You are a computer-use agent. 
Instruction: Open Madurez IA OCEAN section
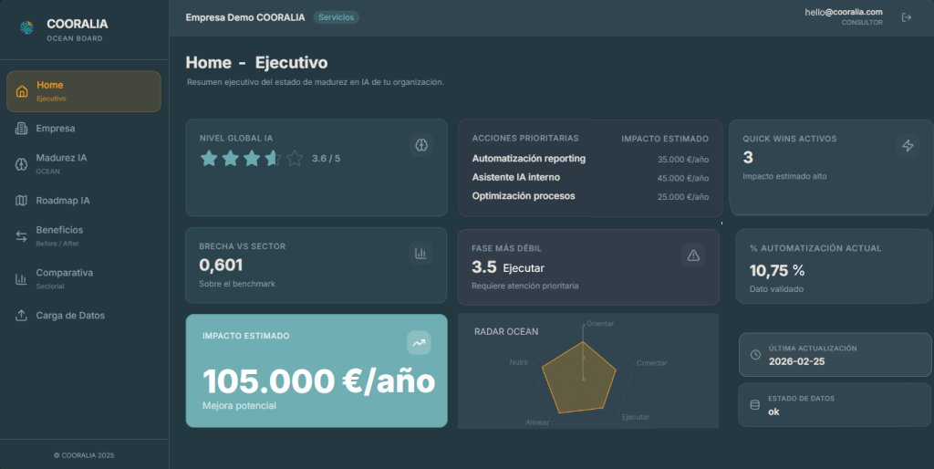coord(61,163)
